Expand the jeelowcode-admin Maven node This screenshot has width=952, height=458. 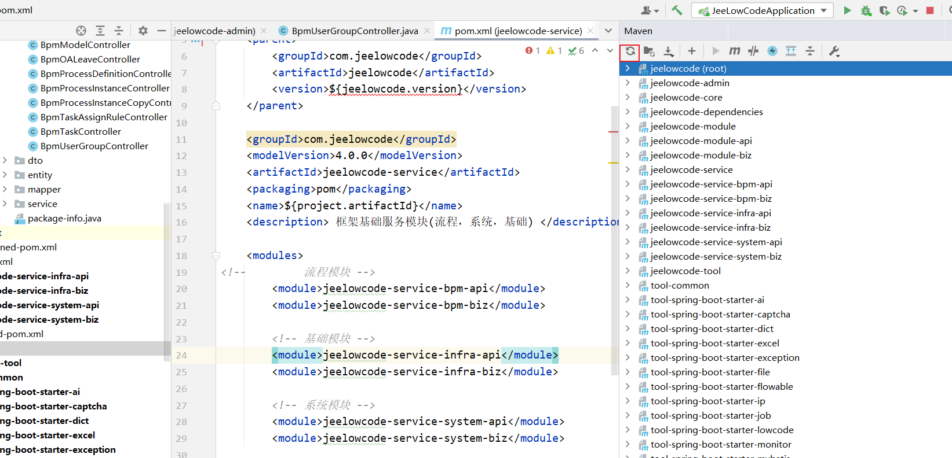pos(628,83)
